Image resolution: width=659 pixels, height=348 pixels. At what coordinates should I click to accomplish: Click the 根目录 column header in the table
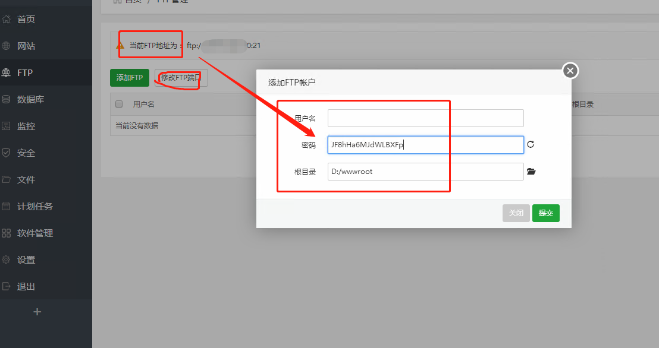(x=583, y=104)
